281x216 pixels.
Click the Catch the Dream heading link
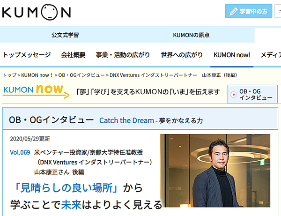[126, 120]
